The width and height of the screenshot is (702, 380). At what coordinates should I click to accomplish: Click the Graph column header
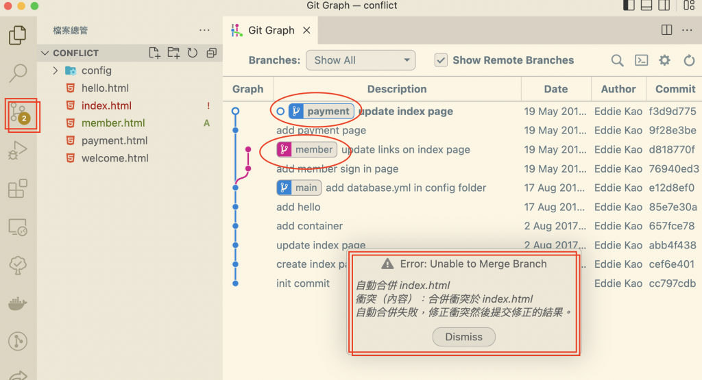pos(247,89)
